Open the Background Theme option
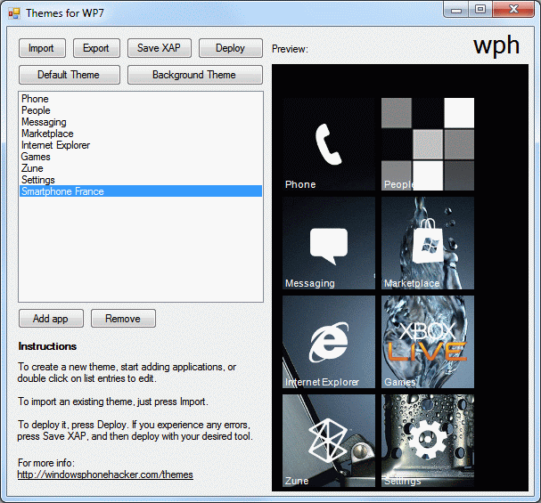 (x=195, y=75)
